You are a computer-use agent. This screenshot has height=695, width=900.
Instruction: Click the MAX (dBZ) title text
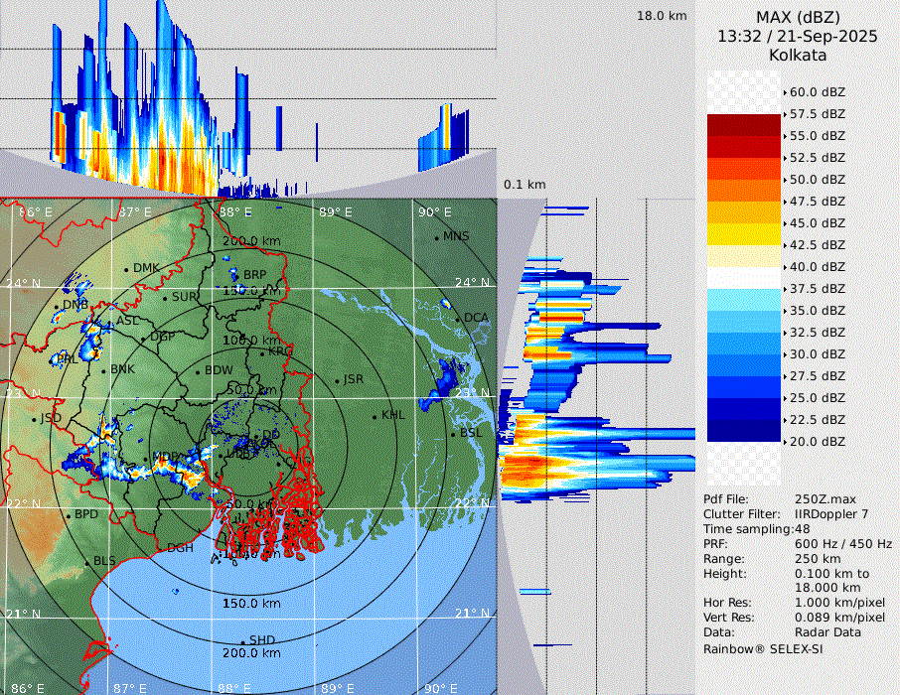798,17
